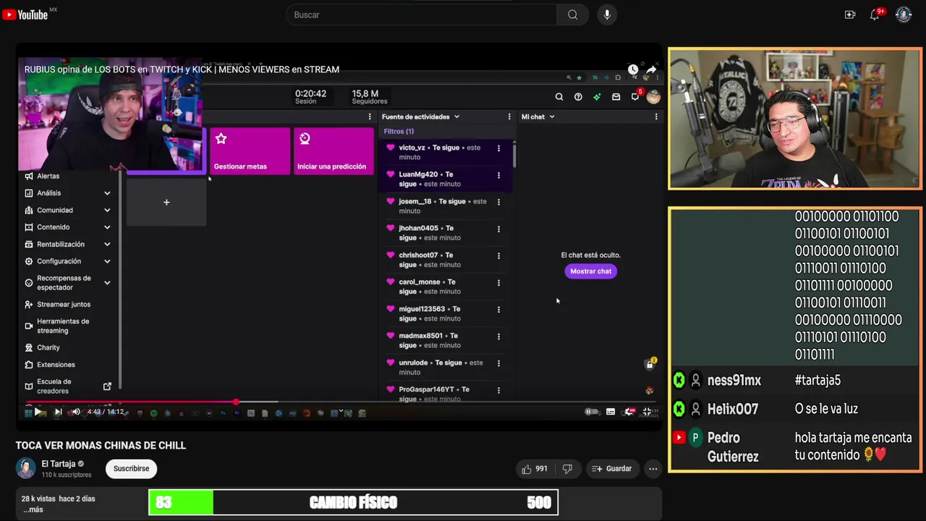The height and width of the screenshot is (521, 926).
Task: Click Cambio Físico goal progress bar
Action: 353,502
